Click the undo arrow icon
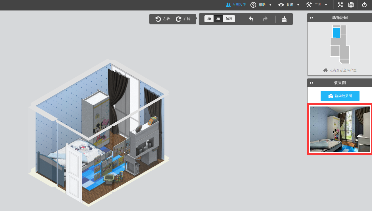 coord(251,19)
